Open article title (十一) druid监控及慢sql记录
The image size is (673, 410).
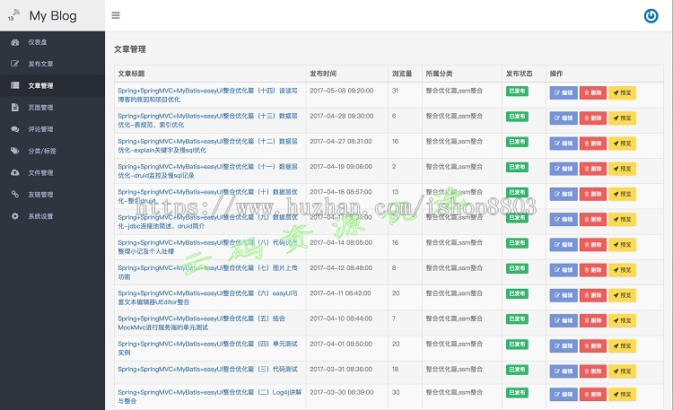click(x=208, y=170)
